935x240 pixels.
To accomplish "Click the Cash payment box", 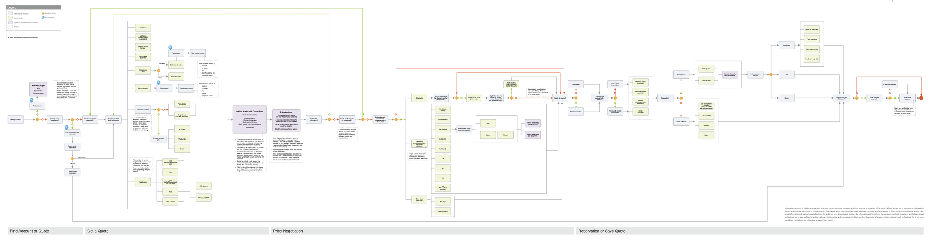I will 787,75.
